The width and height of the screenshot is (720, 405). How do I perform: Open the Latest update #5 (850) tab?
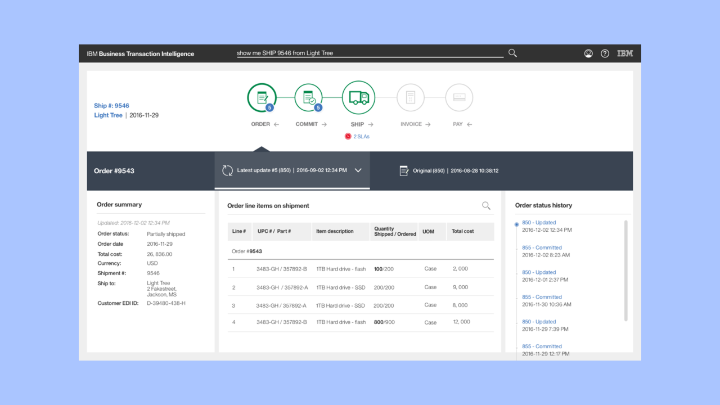(x=292, y=170)
